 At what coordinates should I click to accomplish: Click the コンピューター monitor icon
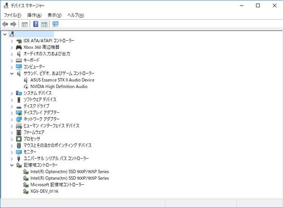[19, 67]
